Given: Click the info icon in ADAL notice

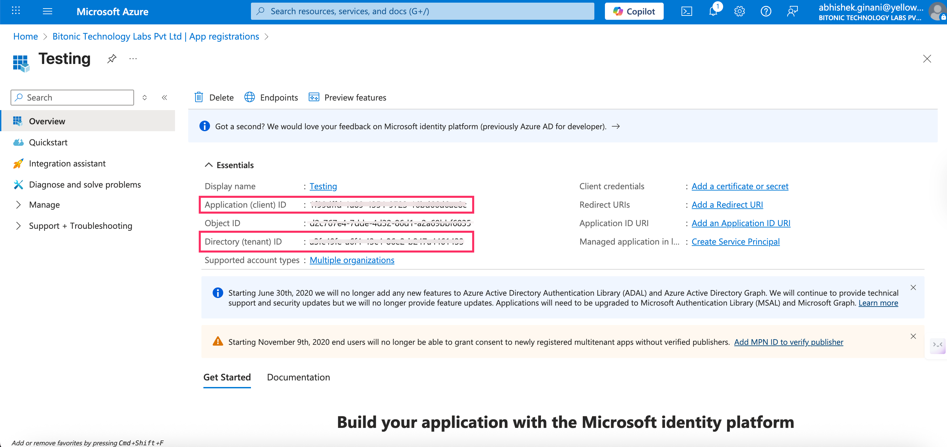Looking at the screenshot, I should pyautogui.click(x=218, y=293).
